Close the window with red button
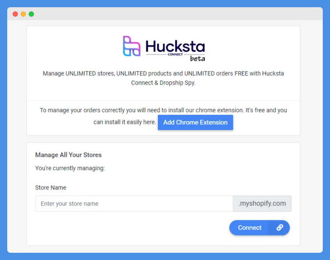Screen dimensions: 330x260 (15, 14)
